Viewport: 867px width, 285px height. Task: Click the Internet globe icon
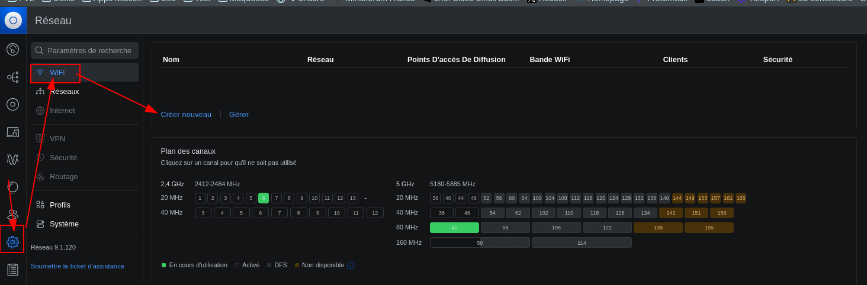[40, 111]
